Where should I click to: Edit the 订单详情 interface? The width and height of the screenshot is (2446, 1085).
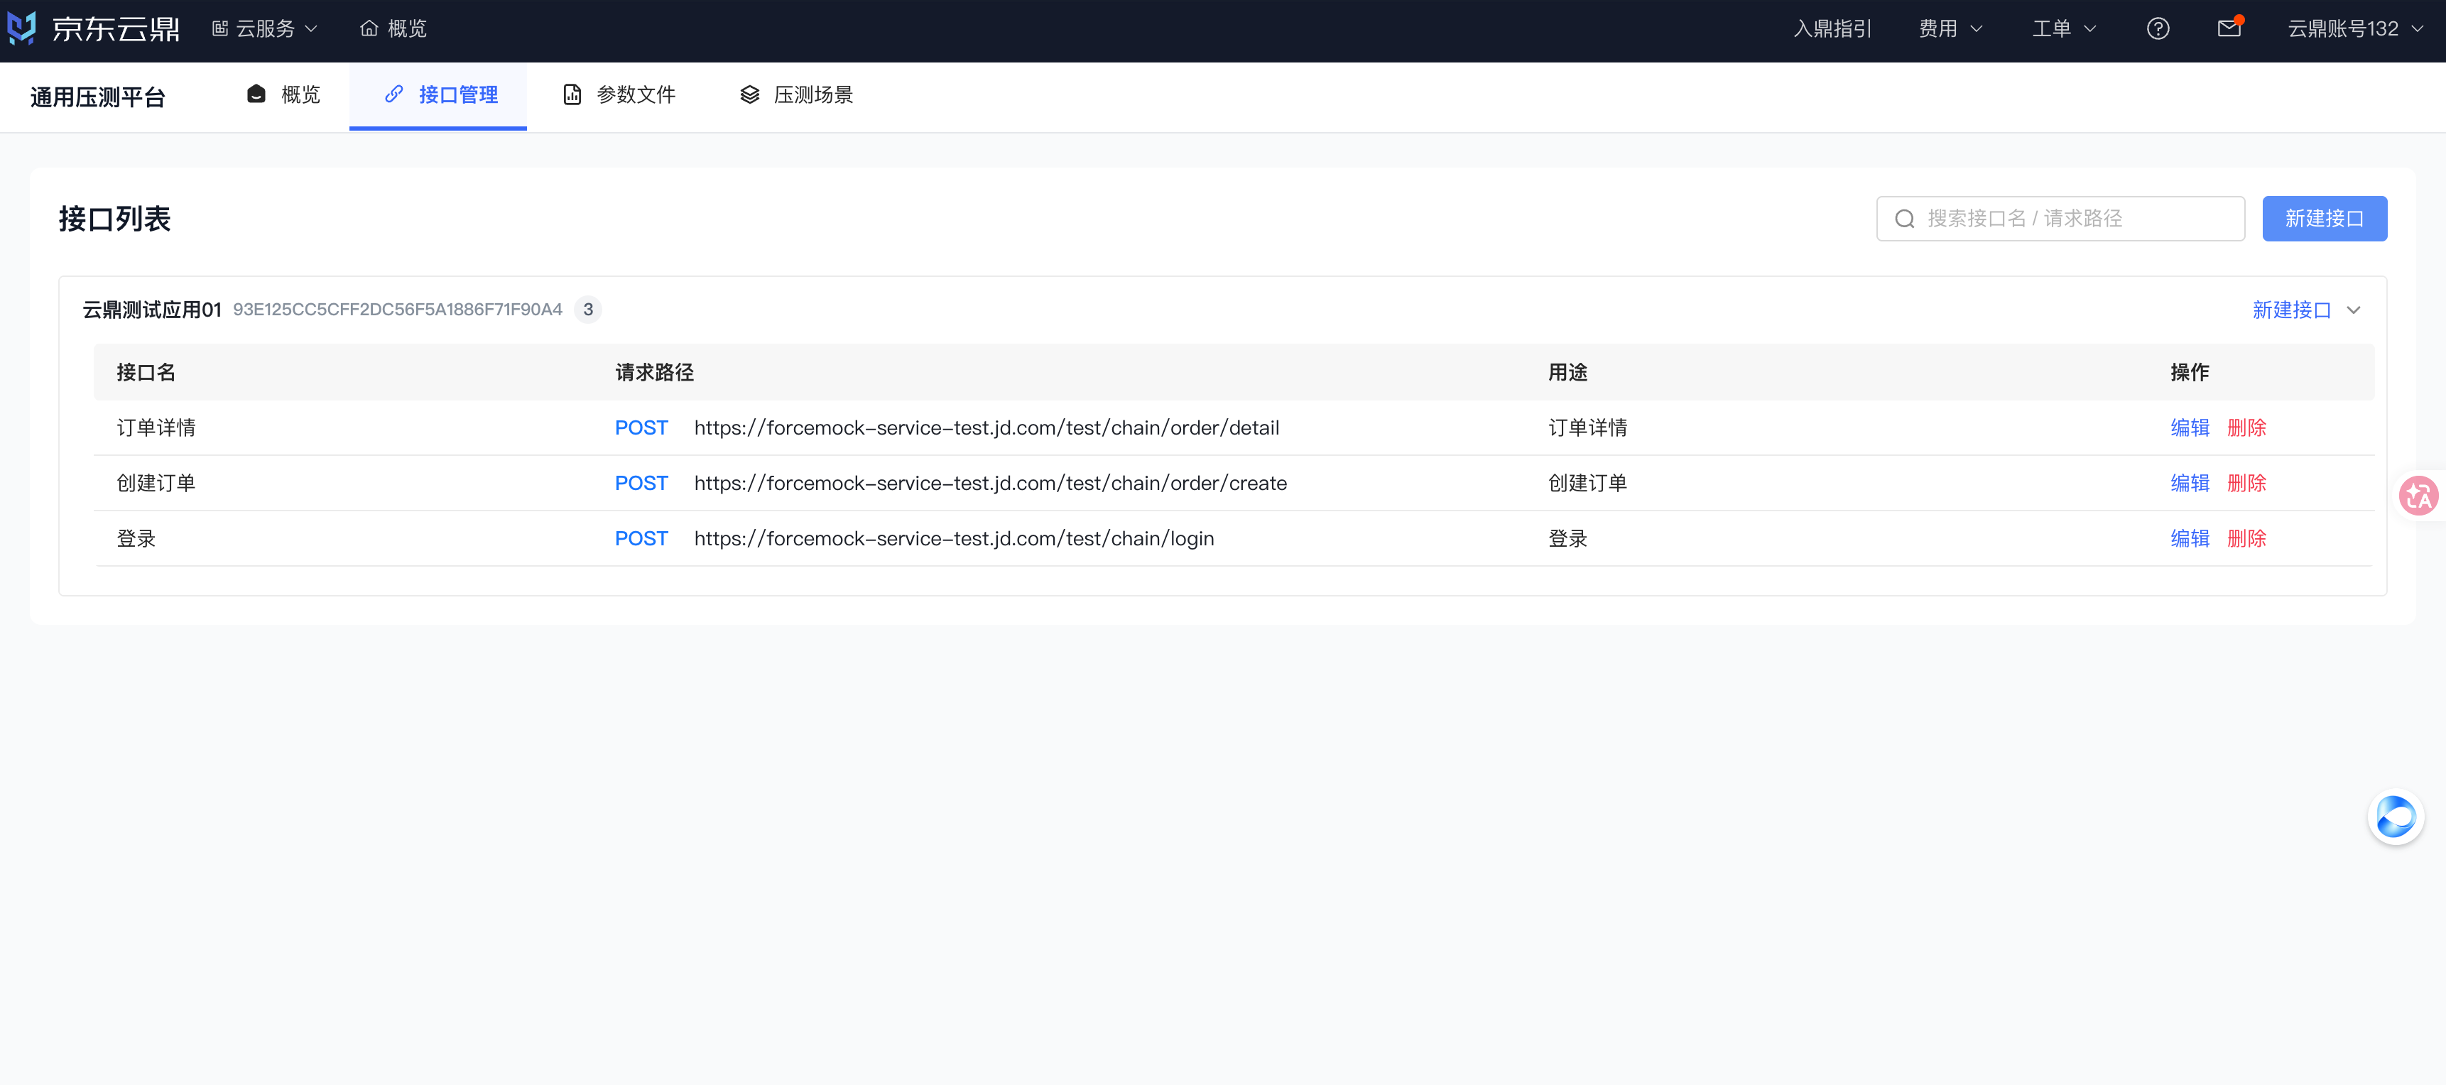[2189, 428]
